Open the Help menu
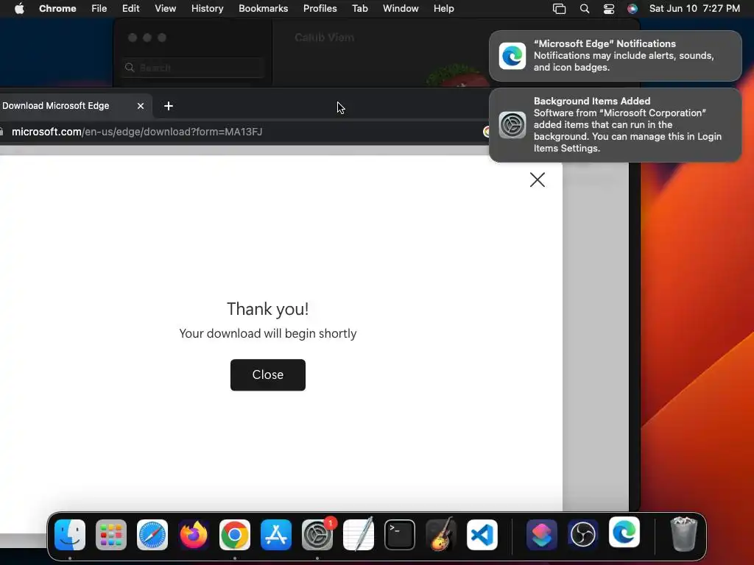The width and height of the screenshot is (754, 565). (443, 9)
